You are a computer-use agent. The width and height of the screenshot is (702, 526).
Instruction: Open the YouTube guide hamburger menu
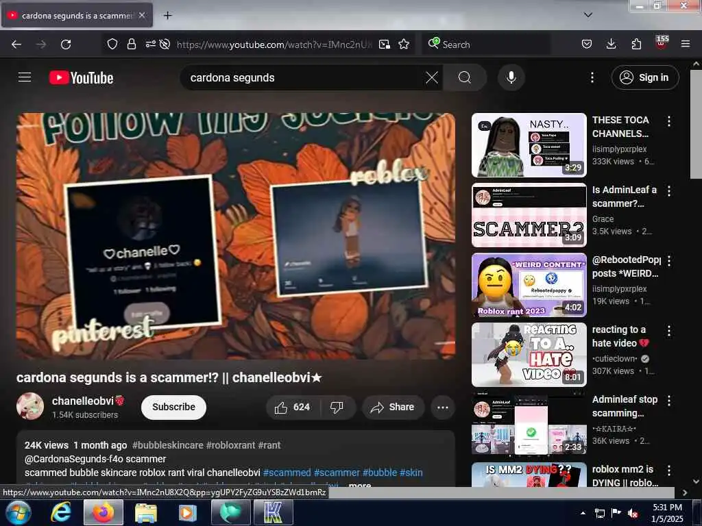tap(25, 77)
